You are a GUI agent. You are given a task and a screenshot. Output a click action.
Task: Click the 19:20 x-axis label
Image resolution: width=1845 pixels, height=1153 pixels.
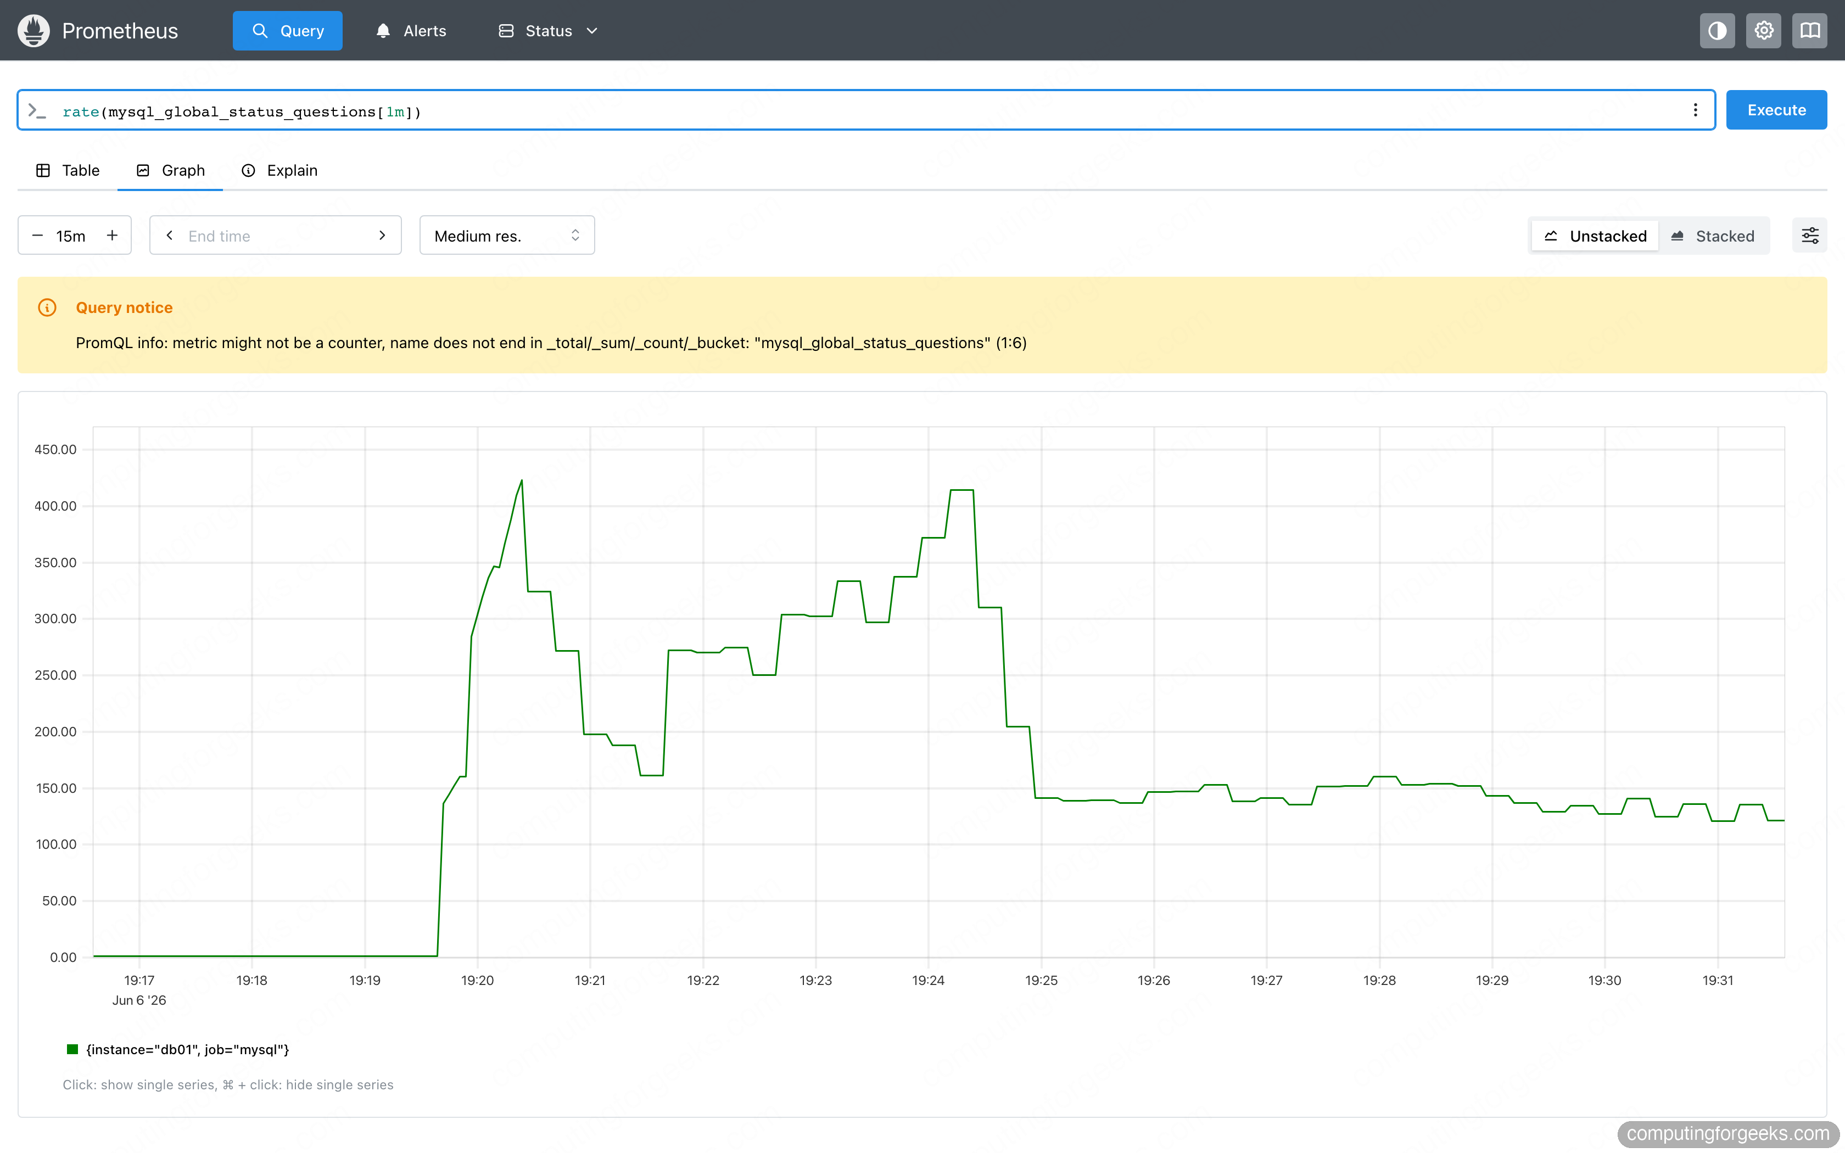[477, 980]
